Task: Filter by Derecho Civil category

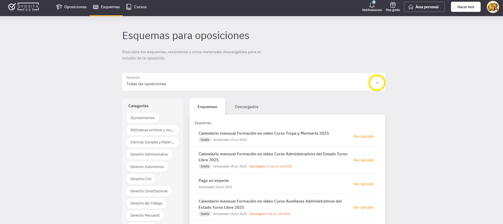Action: tap(141, 179)
